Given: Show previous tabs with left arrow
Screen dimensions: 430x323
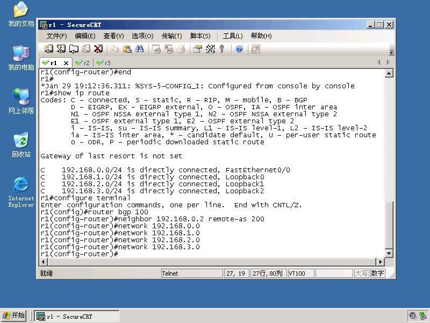Looking at the screenshot, I should (x=379, y=62).
